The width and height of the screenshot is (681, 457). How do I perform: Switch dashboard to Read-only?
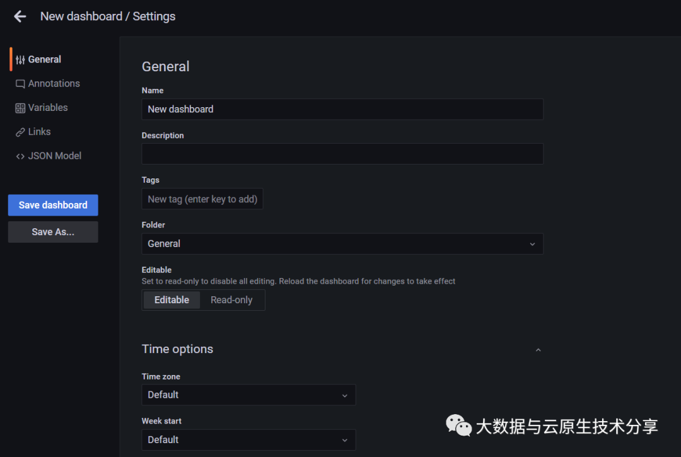pyautogui.click(x=231, y=300)
